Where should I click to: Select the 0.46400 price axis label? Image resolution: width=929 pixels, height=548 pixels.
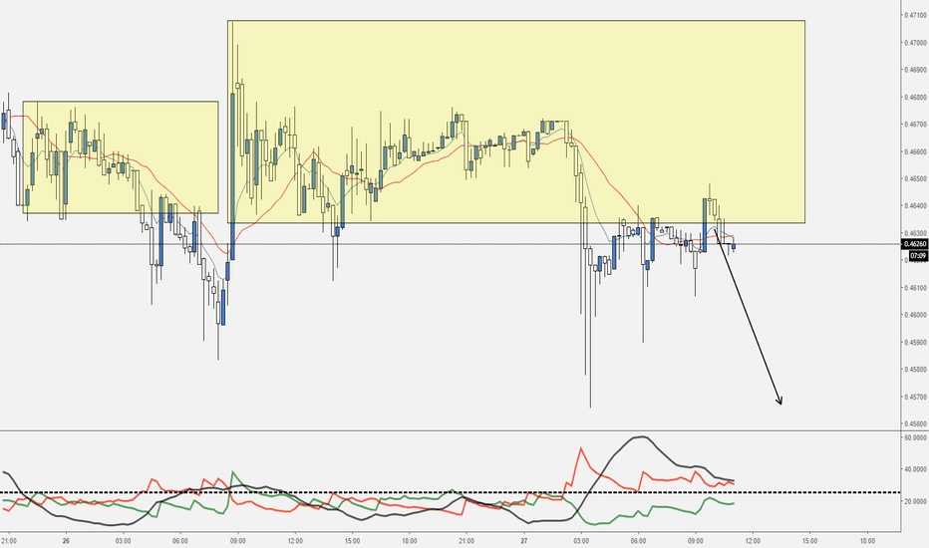point(915,206)
